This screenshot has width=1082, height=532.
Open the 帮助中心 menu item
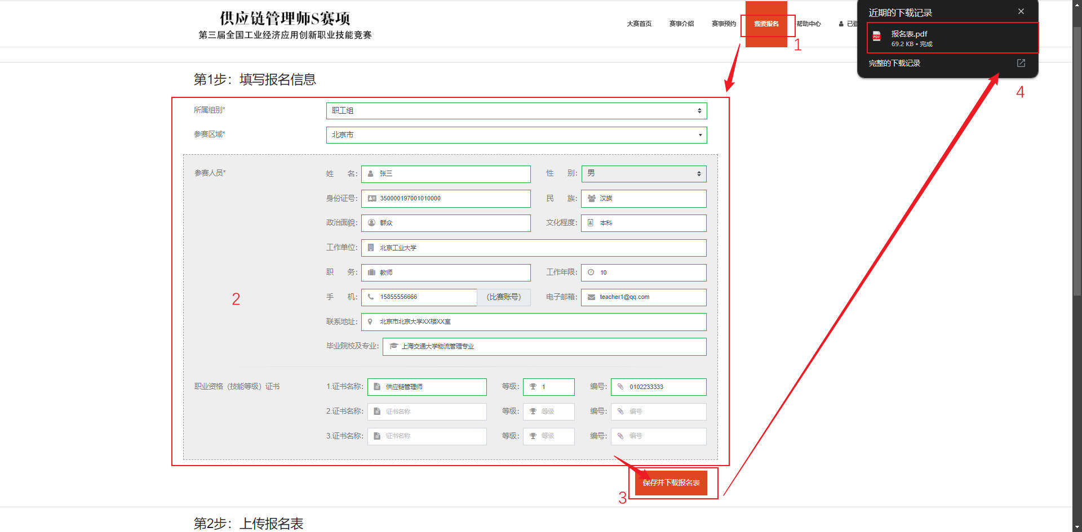(809, 24)
